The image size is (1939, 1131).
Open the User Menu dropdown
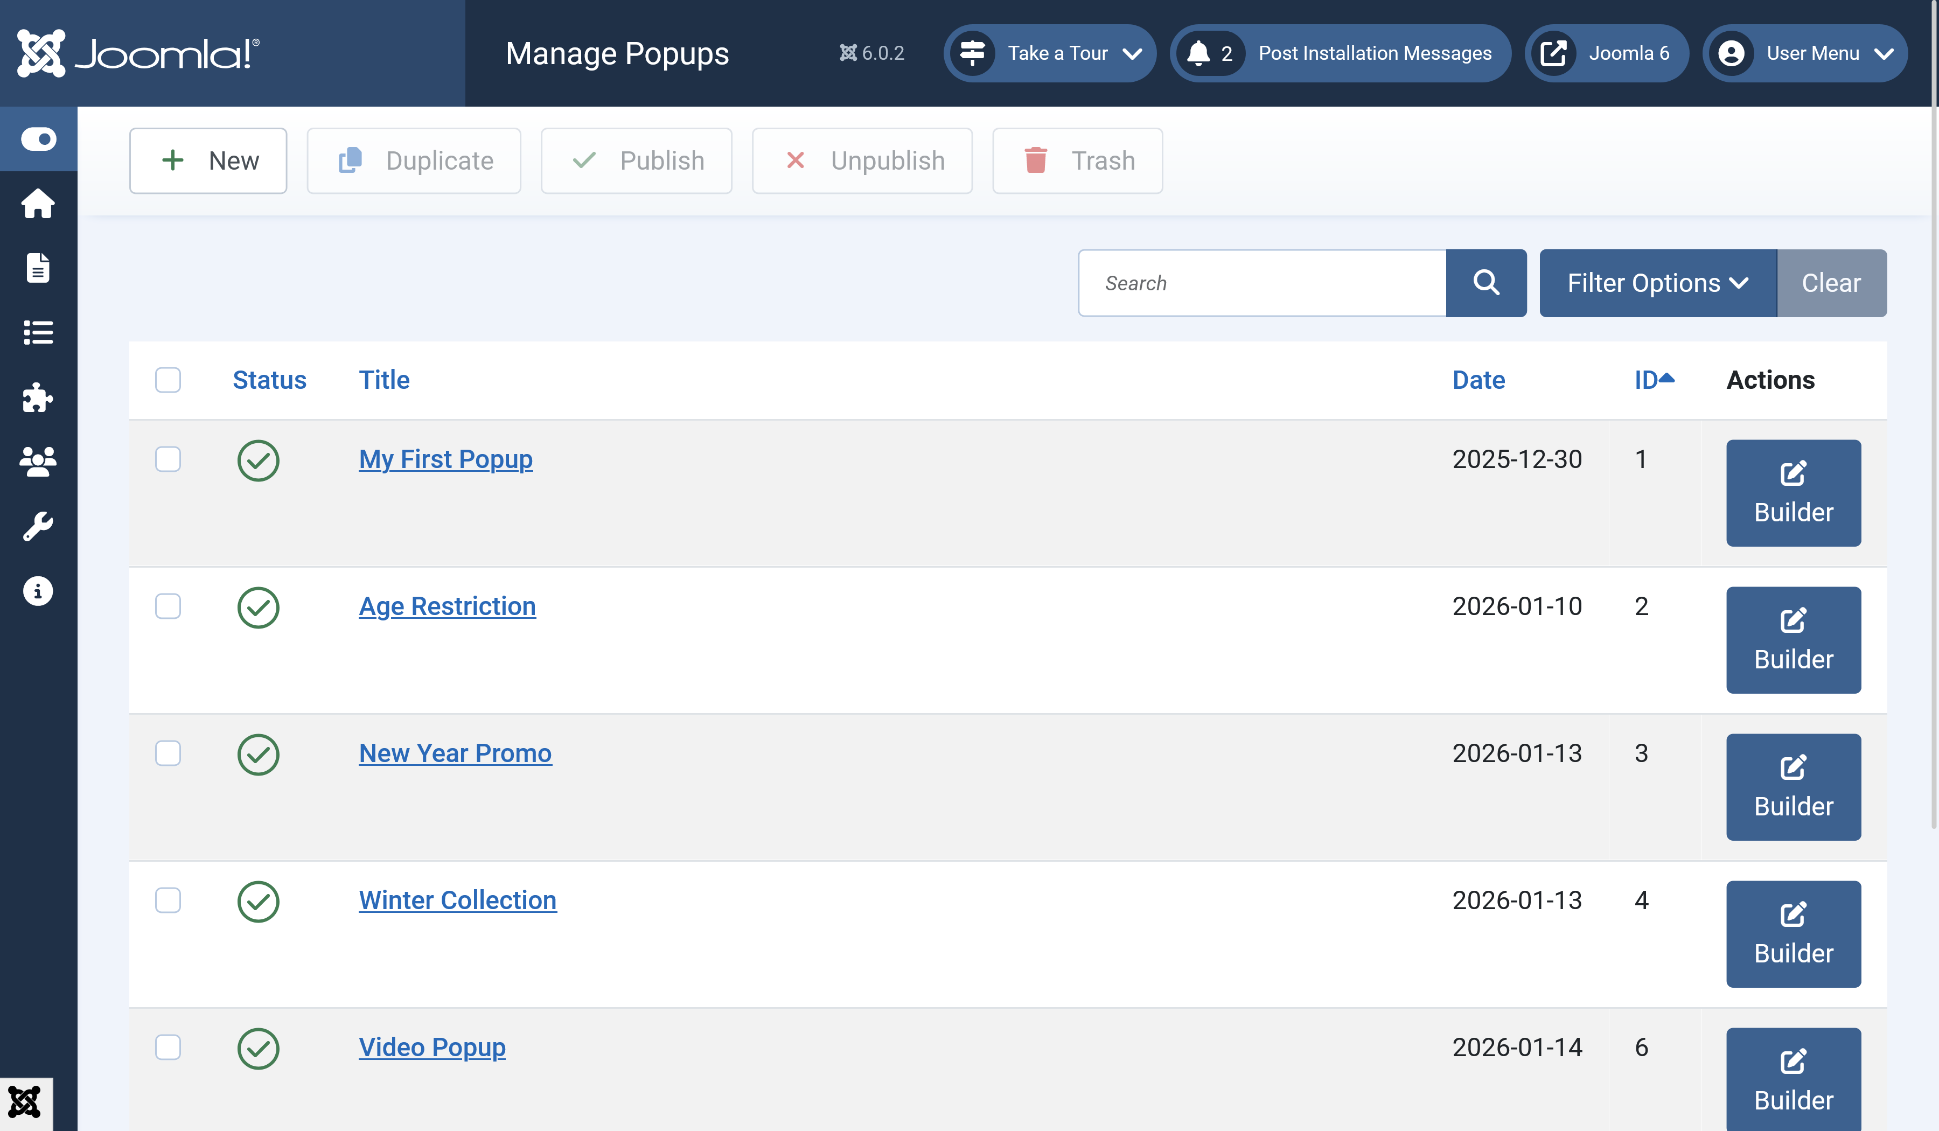click(x=1805, y=53)
